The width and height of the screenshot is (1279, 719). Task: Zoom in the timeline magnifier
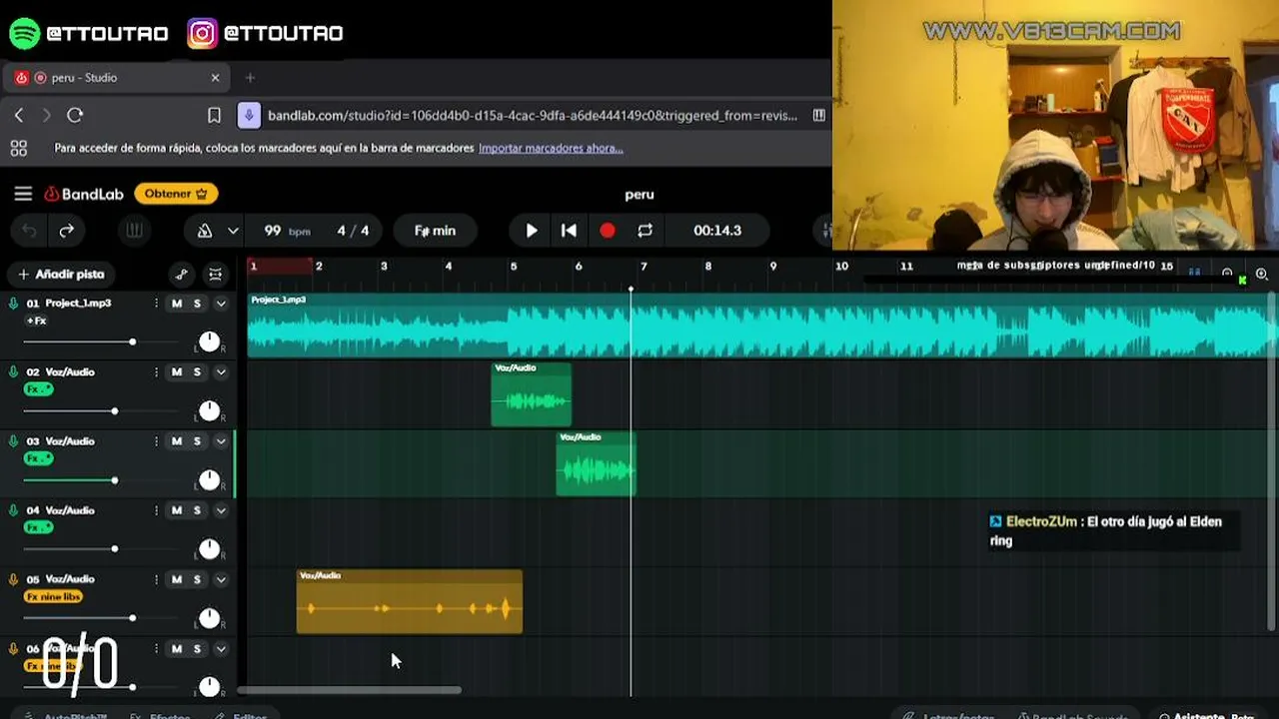tap(1262, 274)
